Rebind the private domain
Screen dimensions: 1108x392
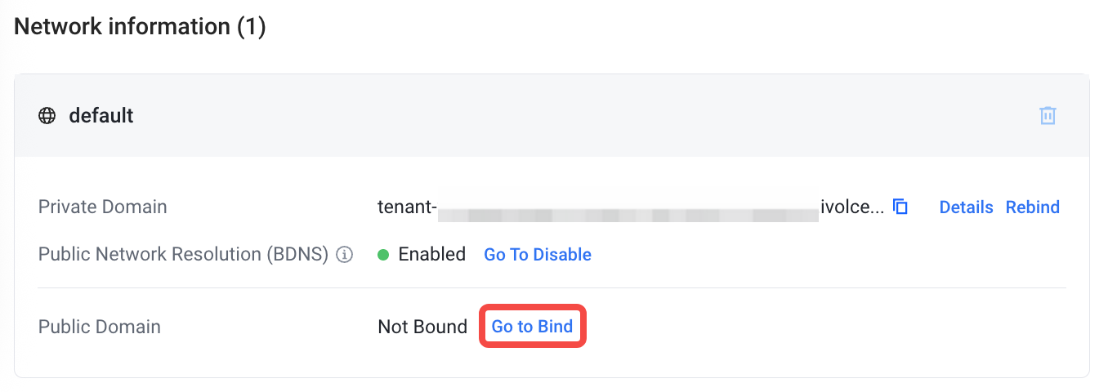(x=1032, y=207)
